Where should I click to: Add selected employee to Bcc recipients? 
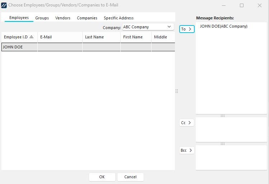(x=187, y=150)
